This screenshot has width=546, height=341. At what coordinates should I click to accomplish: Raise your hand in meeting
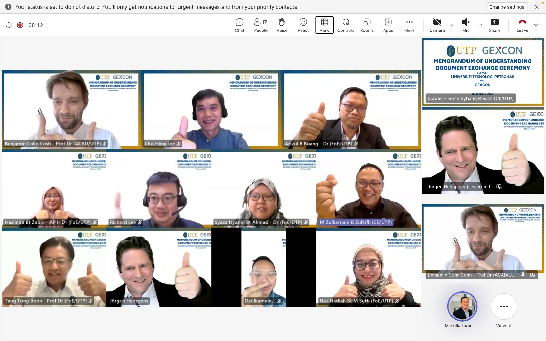pyautogui.click(x=282, y=25)
